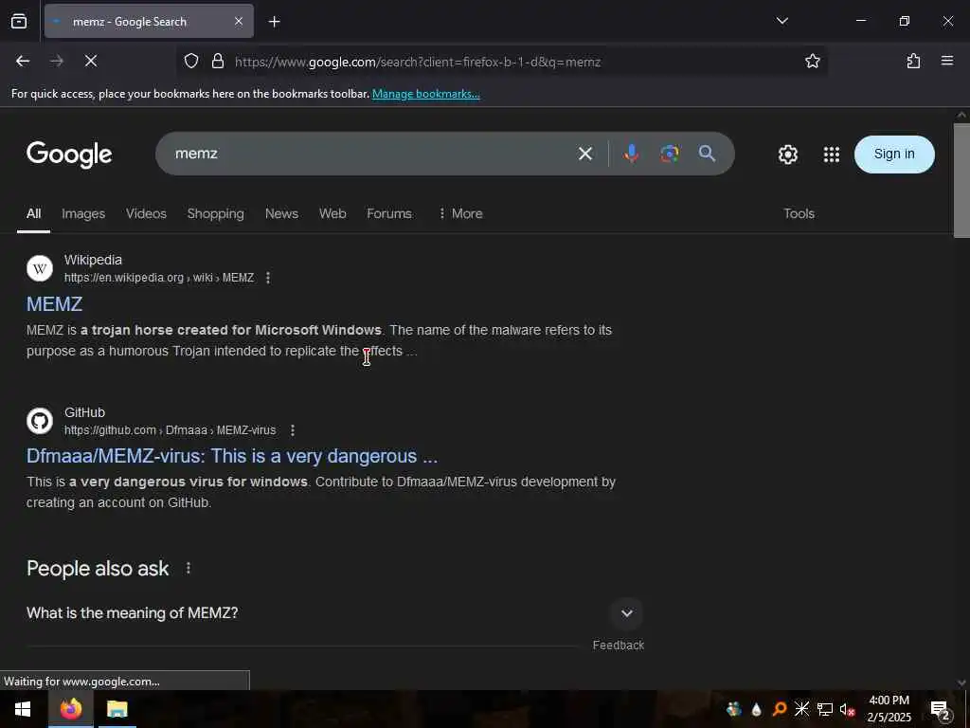Open the Windows Start menu
Screen dimensions: 970x728
tap(23, 709)
